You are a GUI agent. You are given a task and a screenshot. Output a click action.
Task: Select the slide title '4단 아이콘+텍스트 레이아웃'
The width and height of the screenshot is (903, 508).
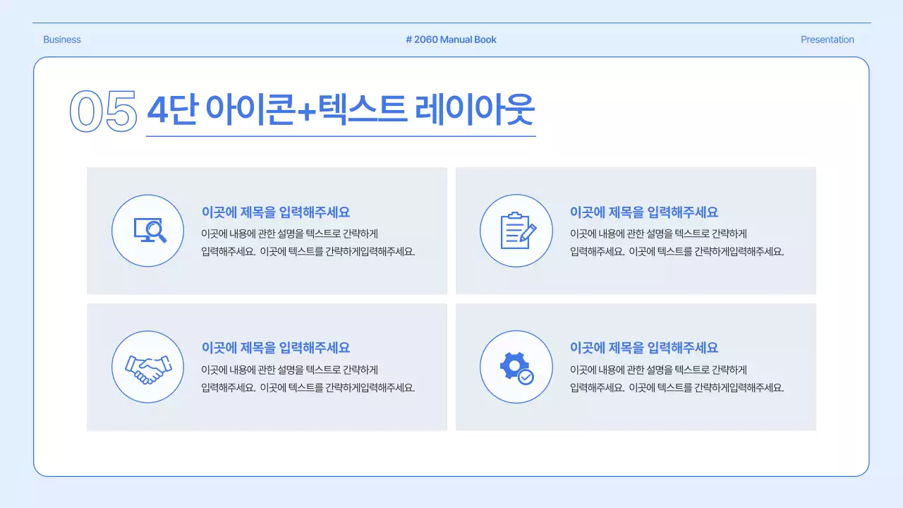[x=342, y=108]
